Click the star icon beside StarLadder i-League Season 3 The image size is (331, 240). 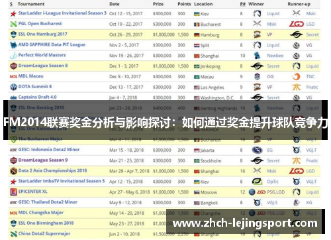click(13, 14)
